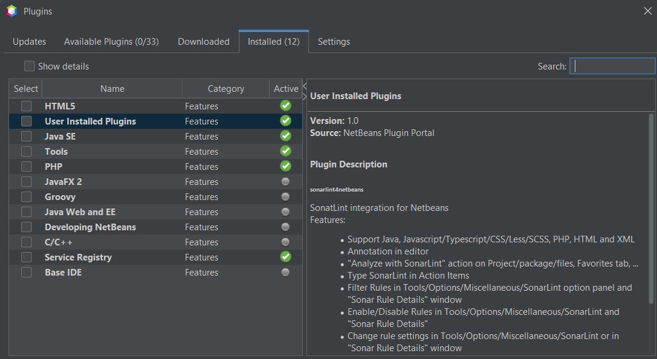This screenshot has height=359, width=657.
Task: Select the checkbox for Developing NetBeans
Action: click(x=27, y=227)
